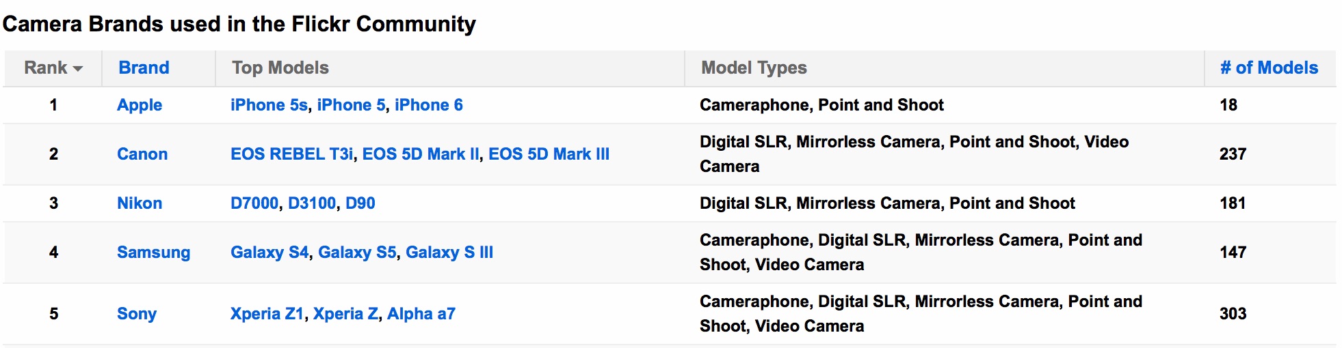Open the Apple brand page
The image size is (1342, 348).
pos(140,105)
